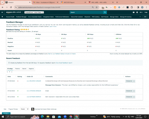This screenshot has width=149, height=119.
Task: Open the Choose one dropdown for 07/25/2023 feedback
Action: tap(130, 81)
